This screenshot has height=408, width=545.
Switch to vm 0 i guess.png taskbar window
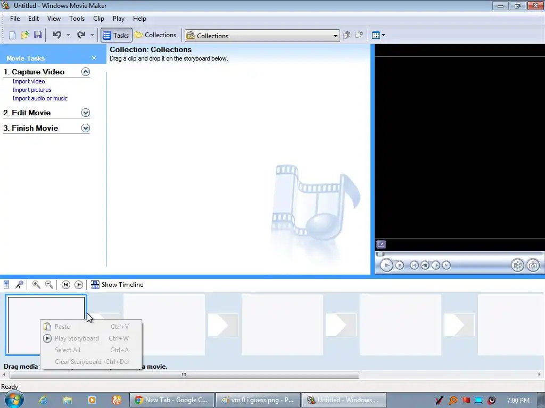tap(258, 400)
